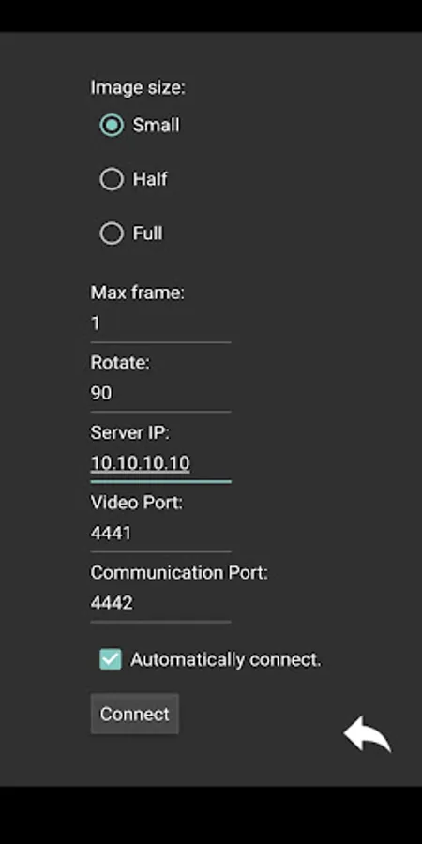
Task: Click the "Image size:" heading label
Action: tap(137, 87)
